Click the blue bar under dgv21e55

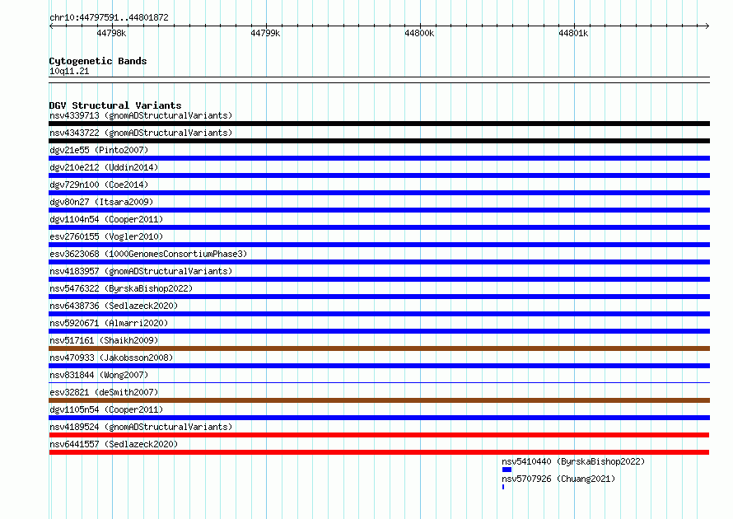(379, 158)
